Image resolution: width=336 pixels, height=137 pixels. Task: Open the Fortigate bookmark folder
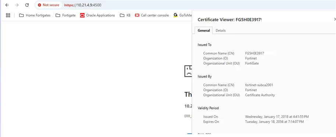tap(65, 15)
